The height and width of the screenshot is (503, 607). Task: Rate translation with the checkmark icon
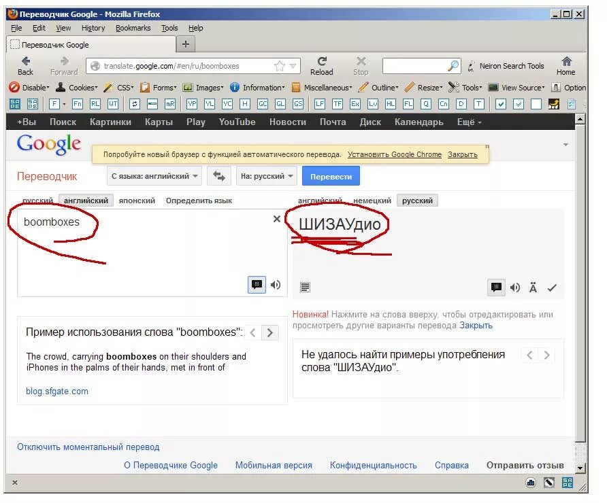pyautogui.click(x=552, y=288)
